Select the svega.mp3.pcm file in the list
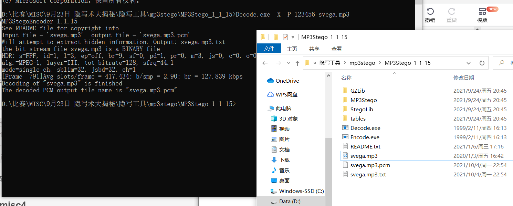The image size is (513, 206). point(370,165)
